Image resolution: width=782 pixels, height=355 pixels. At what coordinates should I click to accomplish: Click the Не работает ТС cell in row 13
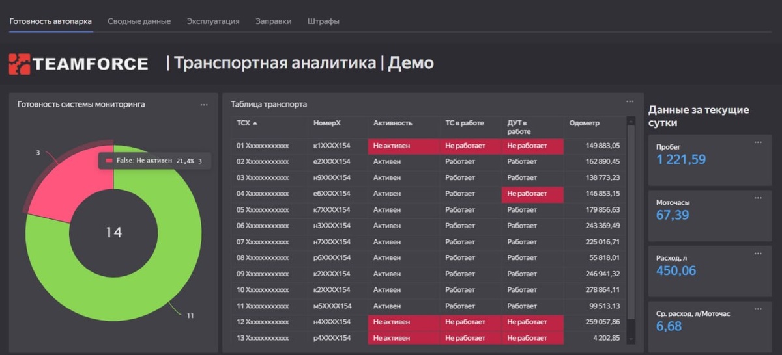pos(471,338)
